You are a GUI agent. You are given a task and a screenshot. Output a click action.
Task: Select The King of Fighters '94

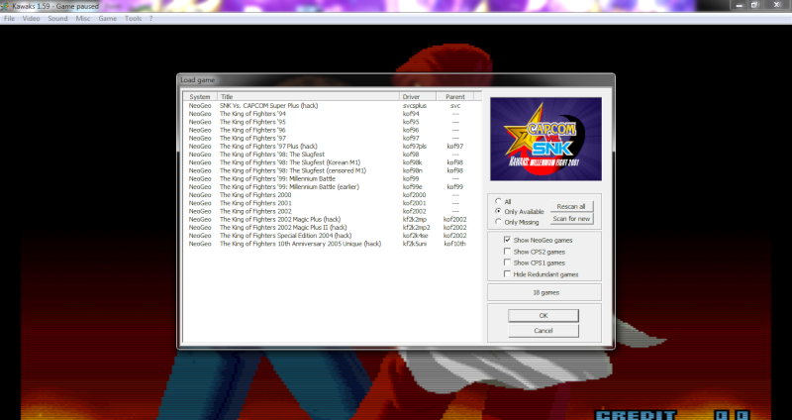click(x=332, y=114)
